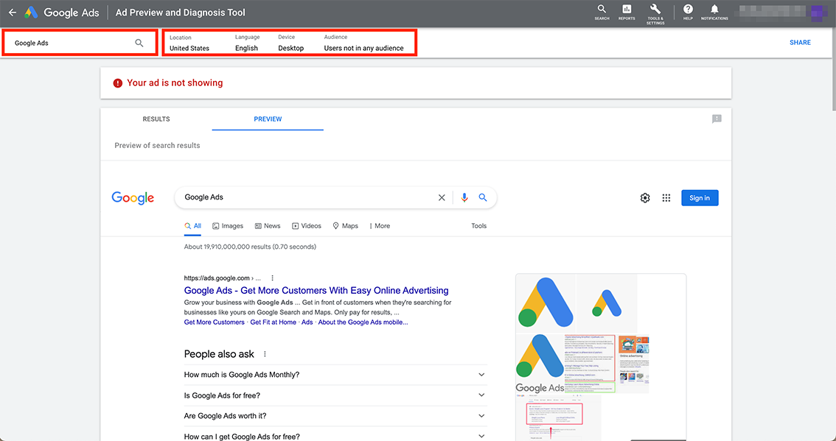Select the Videos search tab
The height and width of the screenshot is (441, 836).
click(x=307, y=226)
